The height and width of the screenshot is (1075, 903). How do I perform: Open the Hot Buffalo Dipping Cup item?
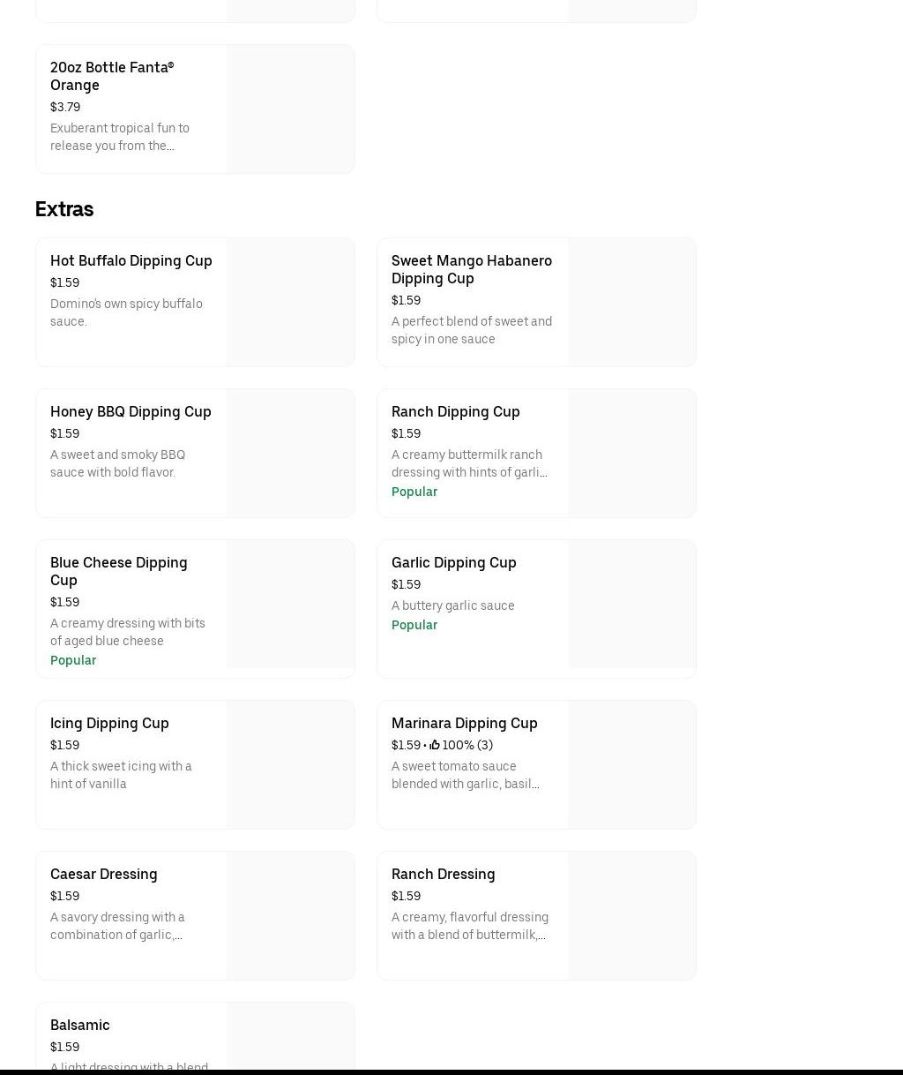(131, 260)
